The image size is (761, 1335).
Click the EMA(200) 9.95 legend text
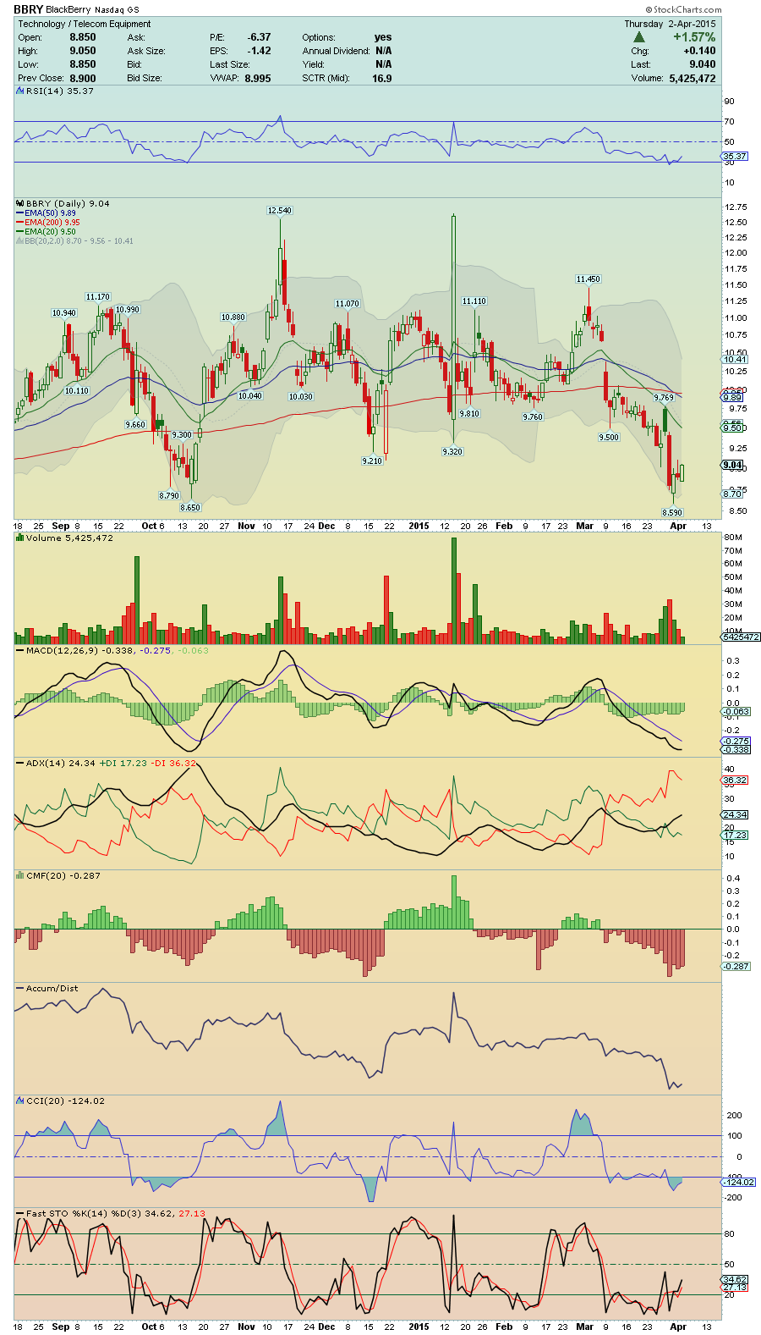52,223
